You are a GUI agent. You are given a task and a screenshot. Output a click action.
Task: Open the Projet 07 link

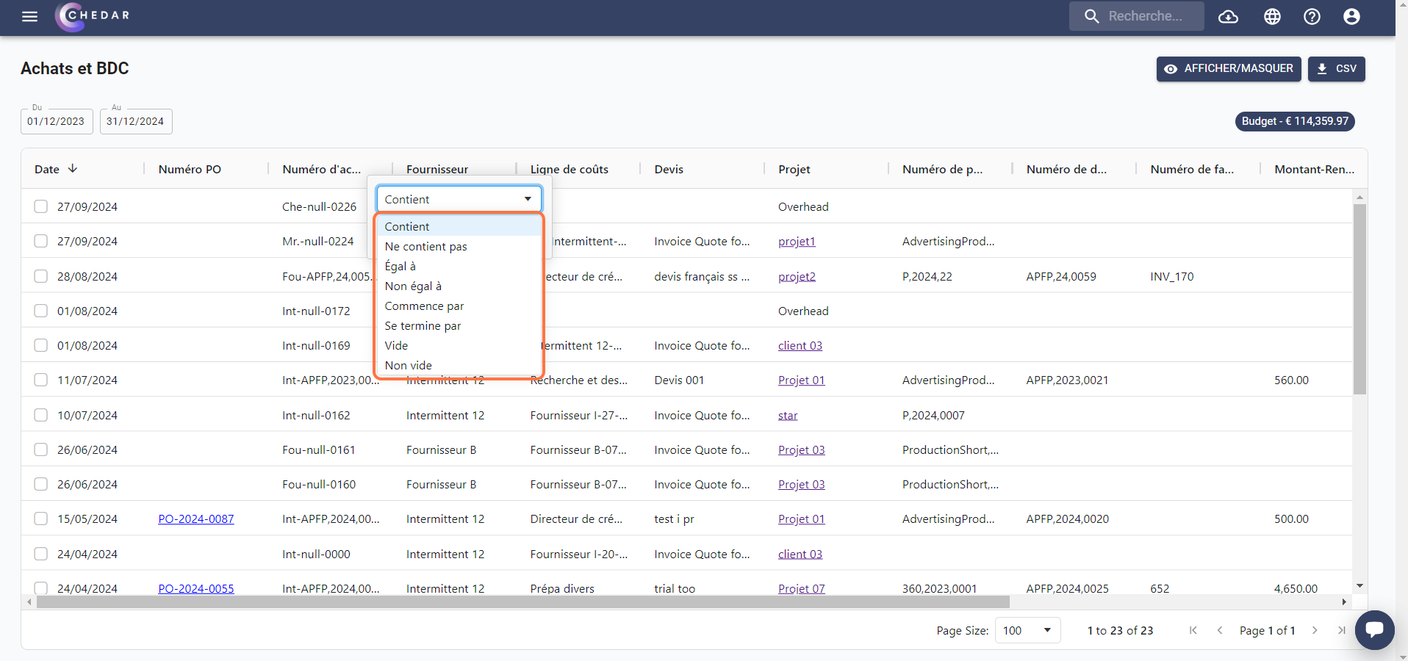pyautogui.click(x=802, y=588)
